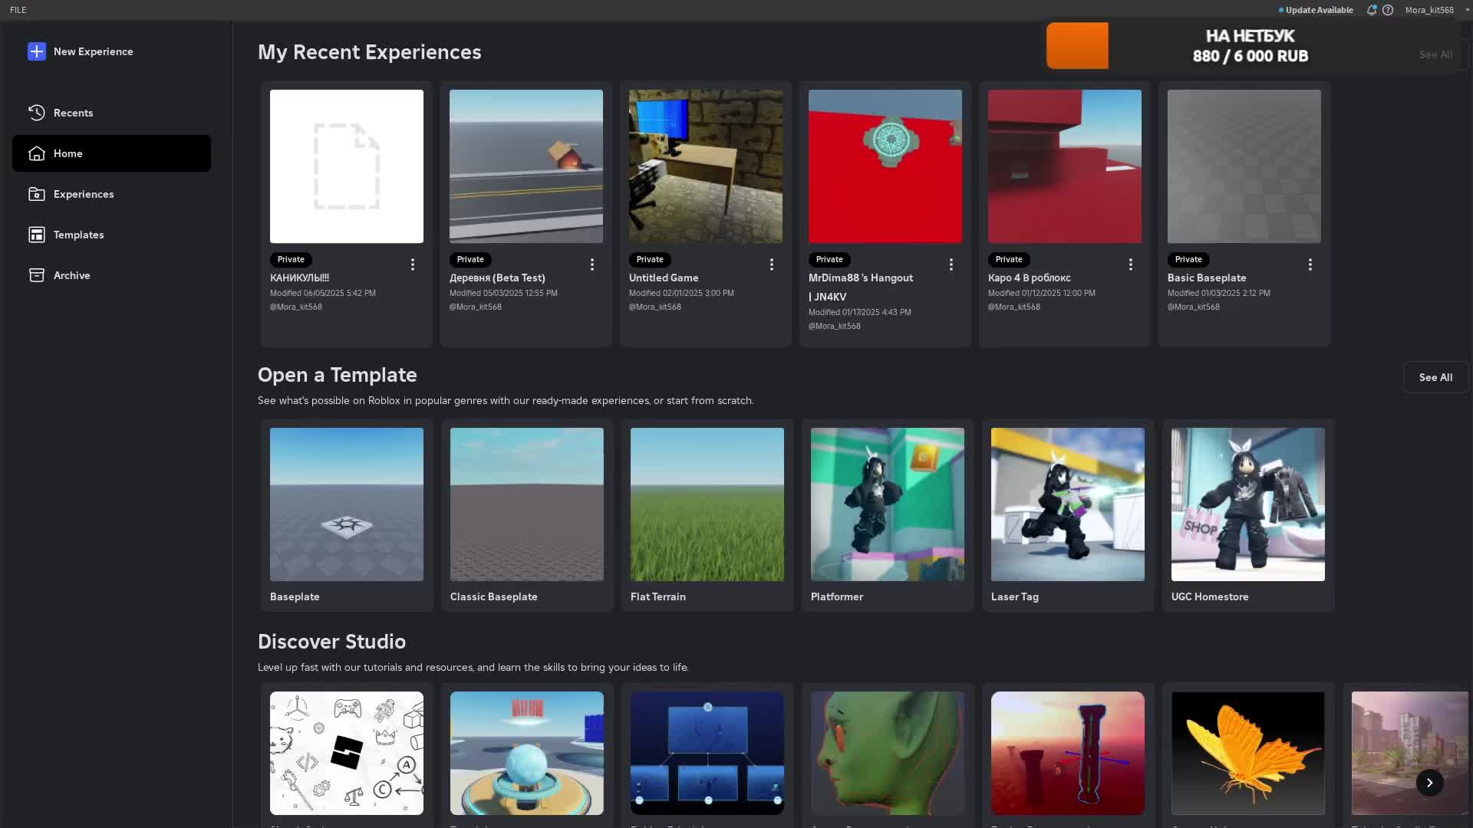
Task: Click the Templates layout icon
Action: pos(37,235)
